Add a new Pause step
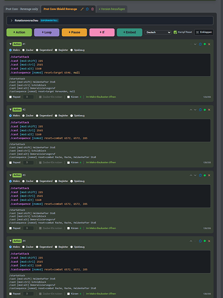 (x=75, y=32)
